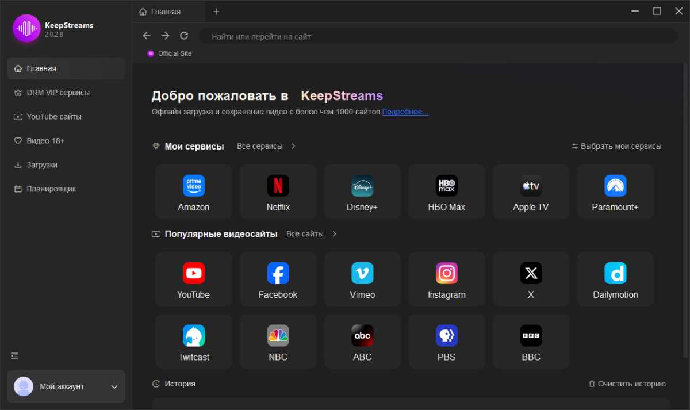
Task: Open the Vimeo site tile
Action: point(363,279)
